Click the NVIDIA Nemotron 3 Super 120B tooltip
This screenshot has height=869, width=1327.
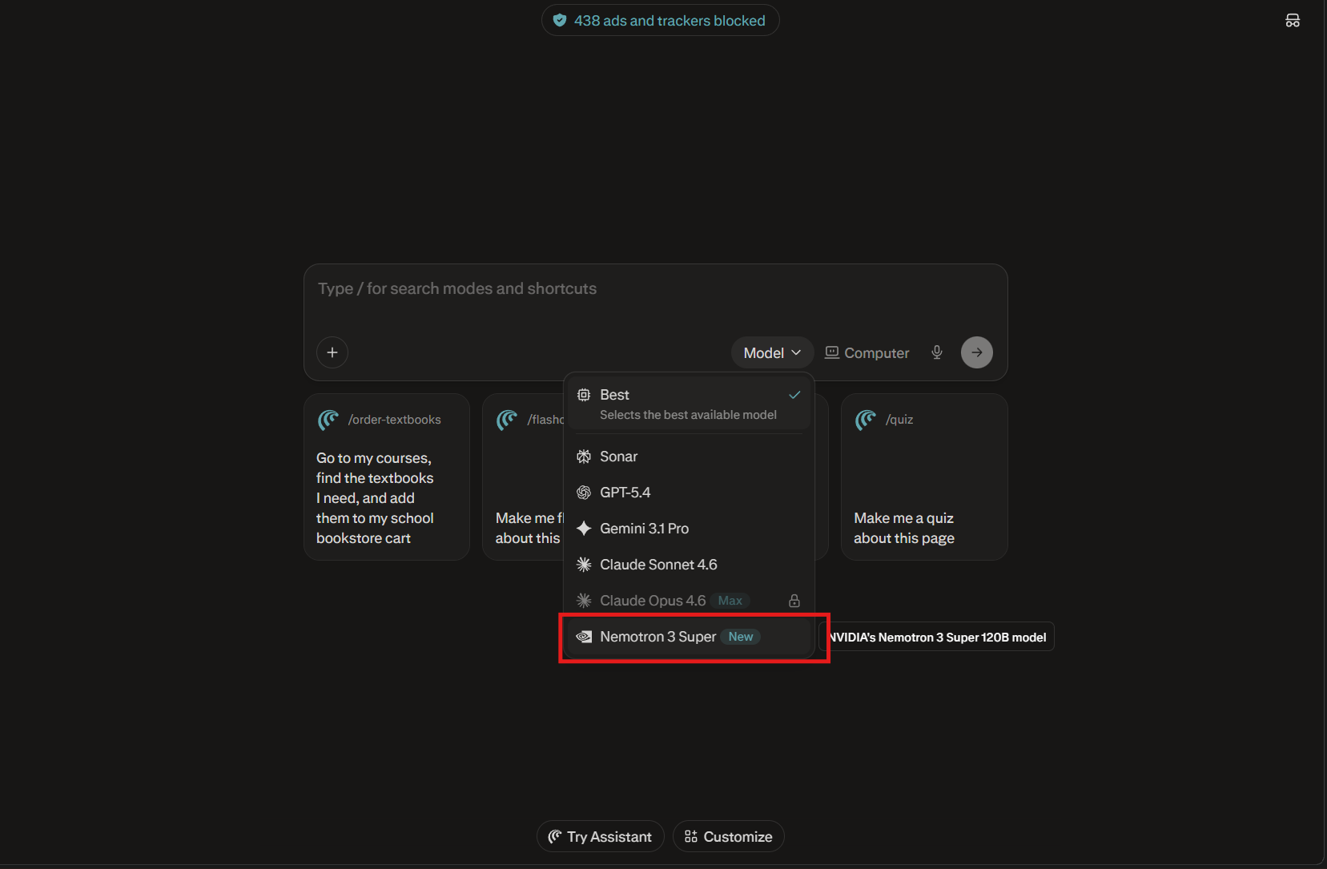pos(937,638)
